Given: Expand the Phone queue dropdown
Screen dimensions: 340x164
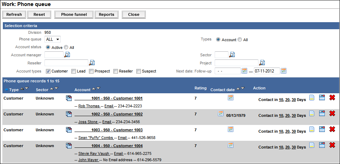Looking at the screenshot, I should click(53, 39).
